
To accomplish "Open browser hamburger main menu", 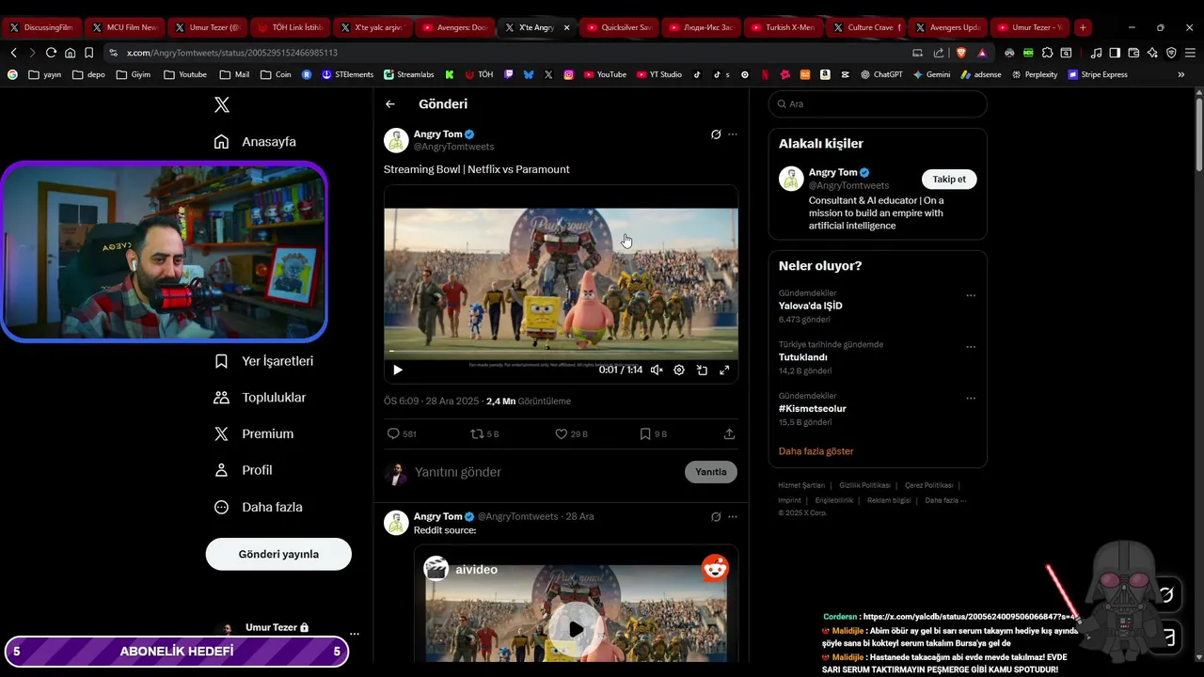I will pyautogui.click(x=1190, y=53).
